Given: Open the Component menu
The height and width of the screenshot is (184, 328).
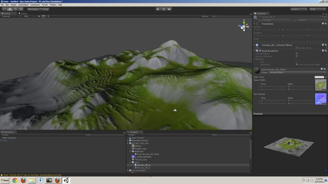Looking at the screenshot, I should coord(35,4).
